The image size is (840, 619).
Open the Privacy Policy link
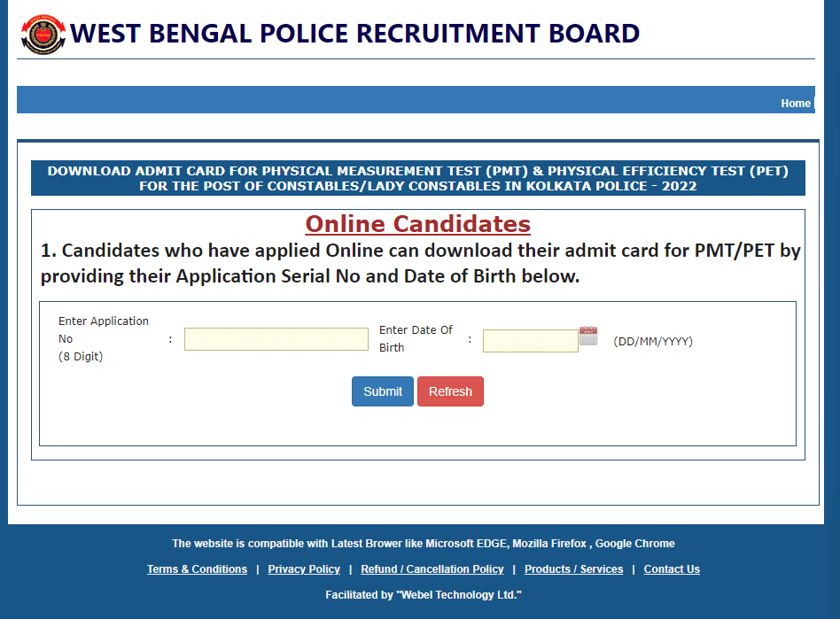pyautogui.click(x=304, y=569)
